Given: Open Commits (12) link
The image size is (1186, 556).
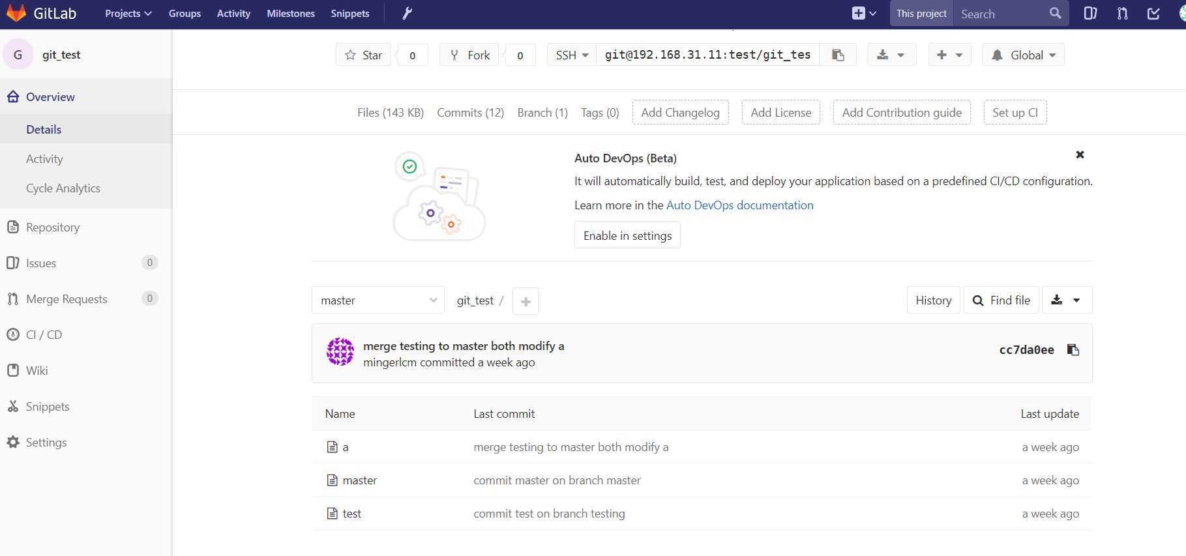Looking at the screenshot, I should pyautogui.click(x=470, y=113).
